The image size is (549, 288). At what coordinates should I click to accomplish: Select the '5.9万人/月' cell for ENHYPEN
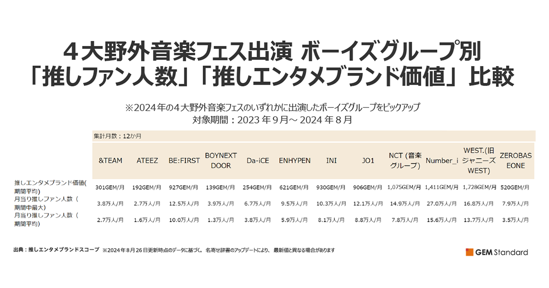(294, 220)
